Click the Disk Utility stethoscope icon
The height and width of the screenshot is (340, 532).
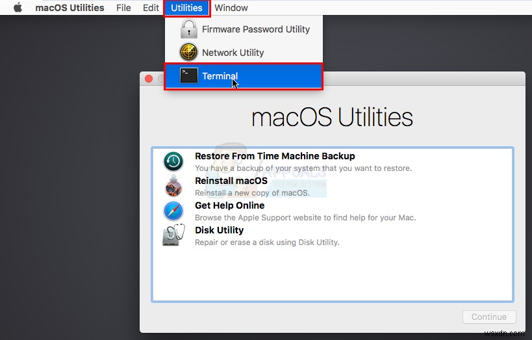point(173,235)
